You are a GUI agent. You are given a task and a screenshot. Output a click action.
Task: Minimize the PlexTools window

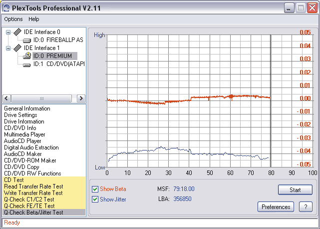point(289,8)
